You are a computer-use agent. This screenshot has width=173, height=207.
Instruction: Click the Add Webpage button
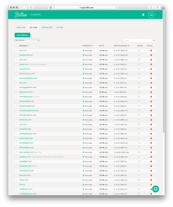[x=22, y=35]
